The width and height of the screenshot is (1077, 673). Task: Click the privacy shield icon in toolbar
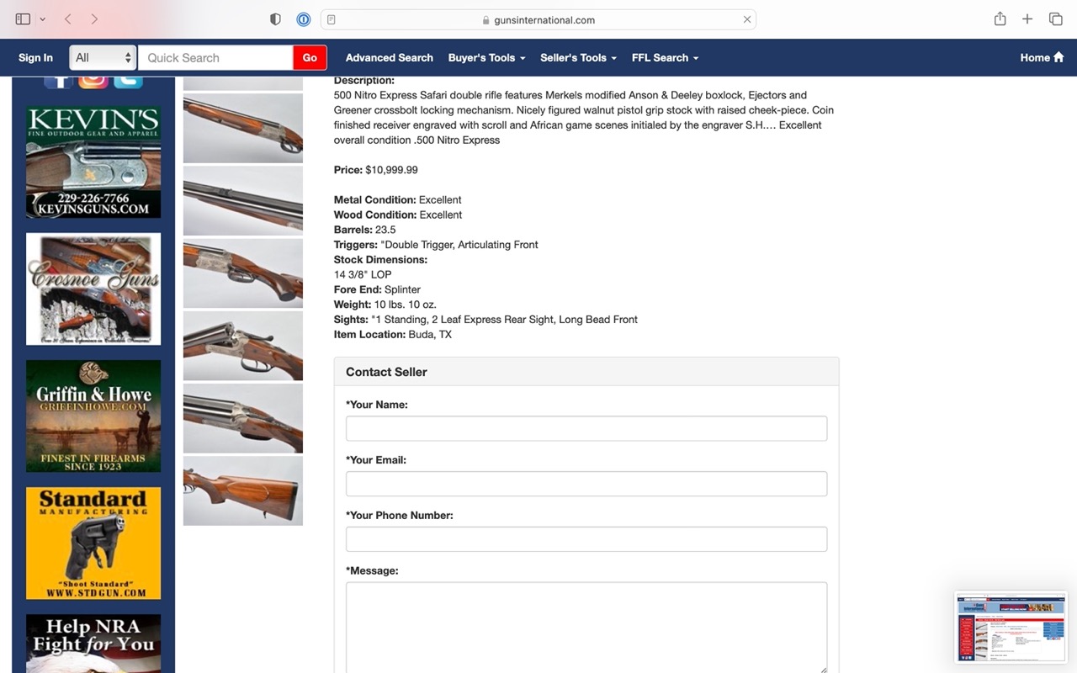point(275,19)
